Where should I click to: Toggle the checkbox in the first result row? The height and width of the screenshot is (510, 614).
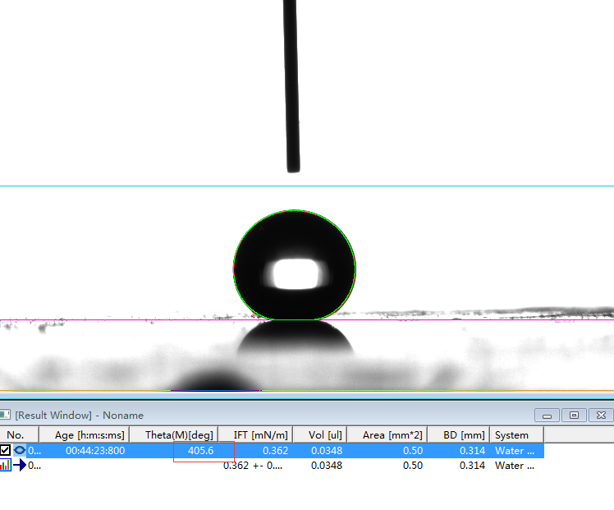(6, 451)
